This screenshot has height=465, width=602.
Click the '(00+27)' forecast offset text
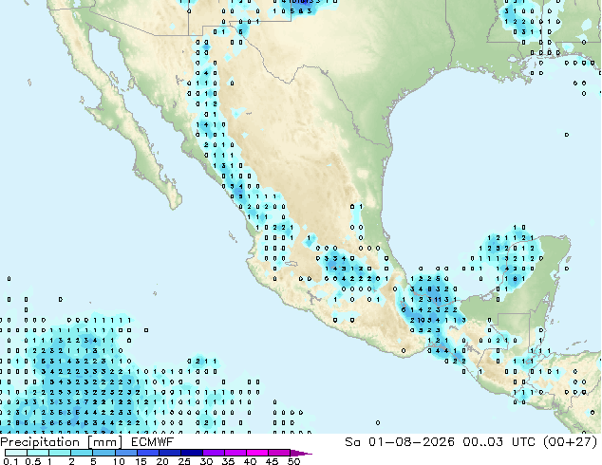[571, 442]
